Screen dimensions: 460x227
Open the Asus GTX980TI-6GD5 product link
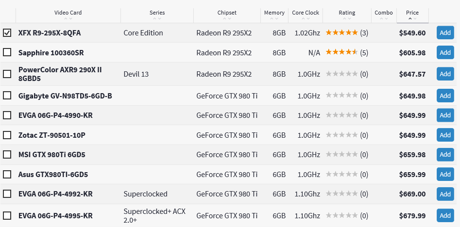tap(53, 174)
